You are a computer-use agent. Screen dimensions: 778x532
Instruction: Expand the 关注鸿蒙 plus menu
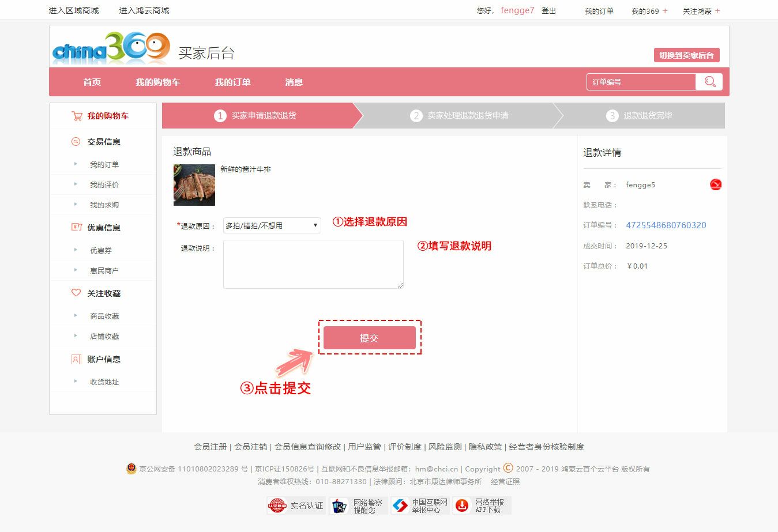tap(717, 11)
